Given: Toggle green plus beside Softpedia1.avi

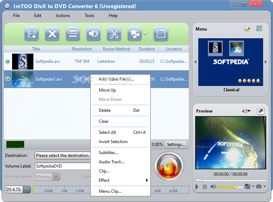Looking at the screenshot, I should click(7, 79).
